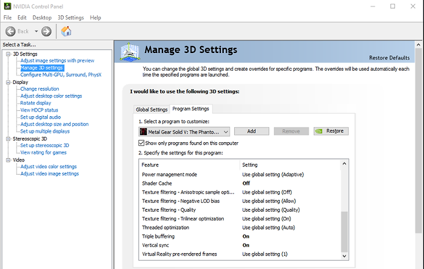Viewport: 424px width, 269px height.
Task: Click the NVIDIA Control Panel title icon
Action: point(7,6)
